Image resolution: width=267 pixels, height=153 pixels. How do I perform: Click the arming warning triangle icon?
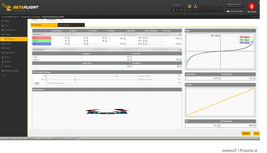(x=173, y=10)
